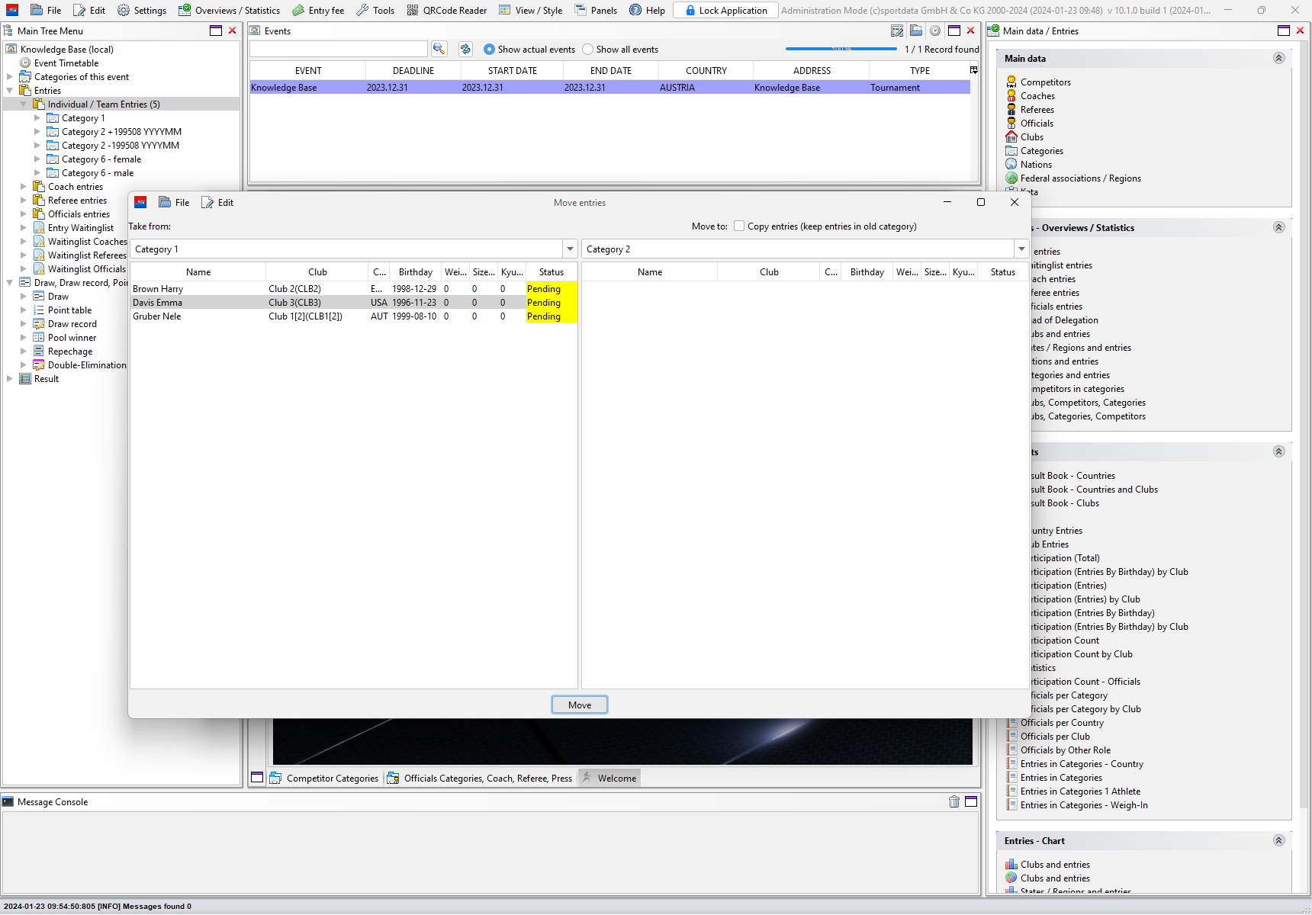Sort by Birthday column in Take from list
This screenshot has width=1312, height=915.
pos(416,272)
